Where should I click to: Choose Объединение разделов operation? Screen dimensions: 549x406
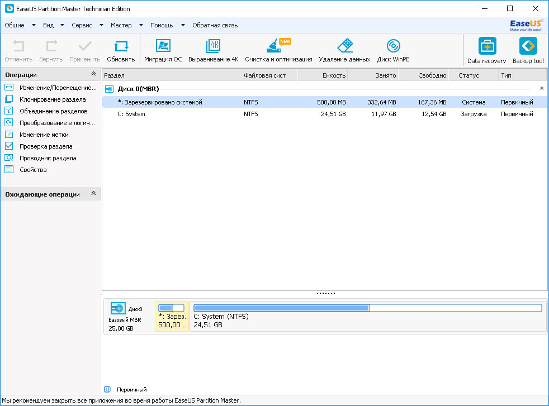pos(46,111)
